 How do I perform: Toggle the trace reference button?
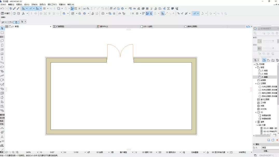click(72, 9)
